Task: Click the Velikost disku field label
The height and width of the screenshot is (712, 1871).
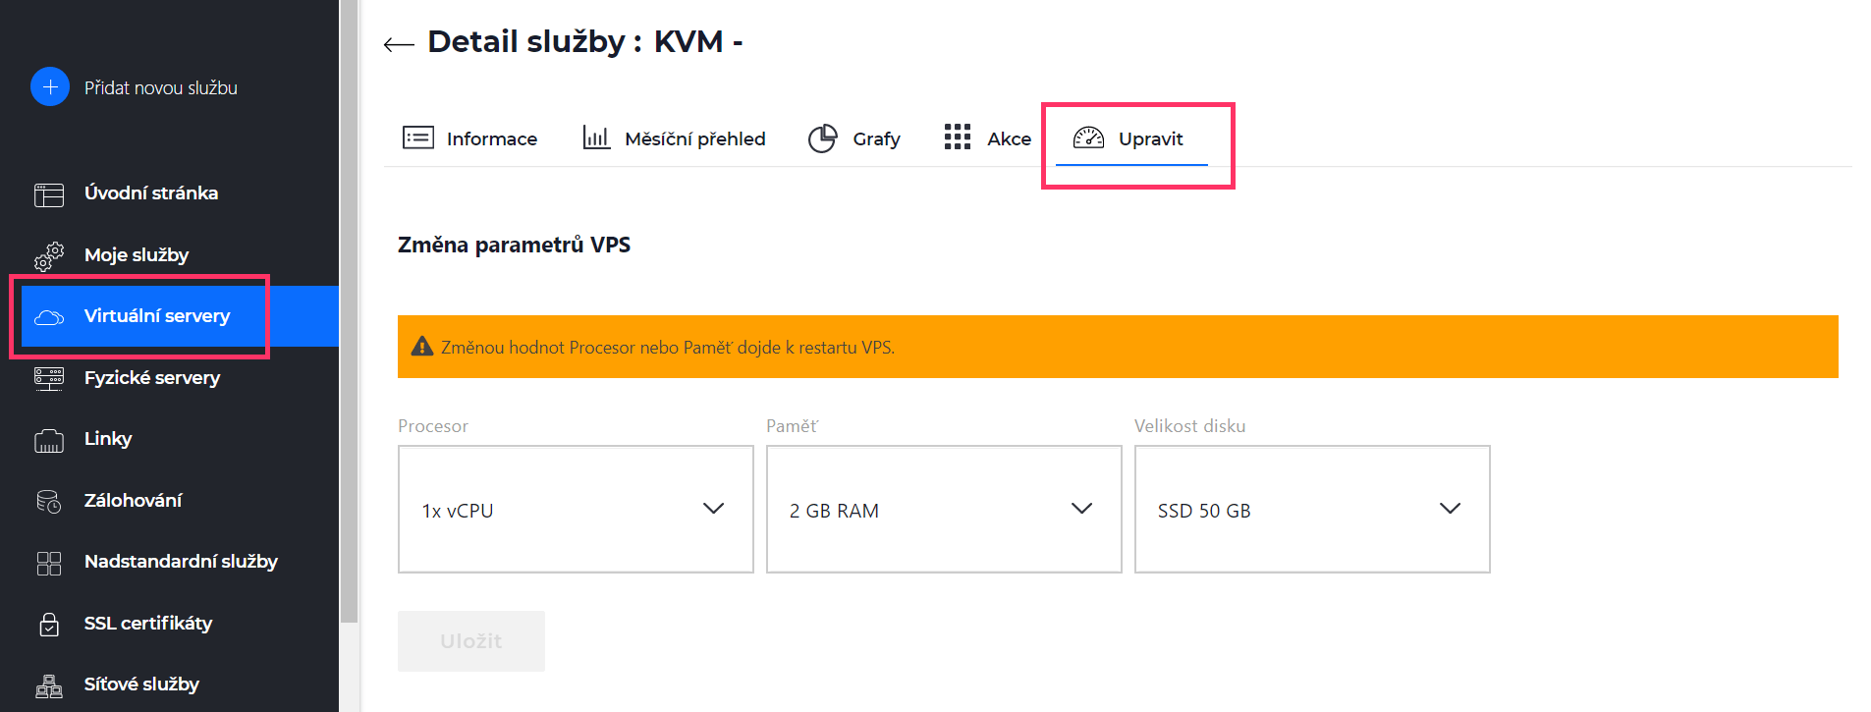Action: 1189,425
